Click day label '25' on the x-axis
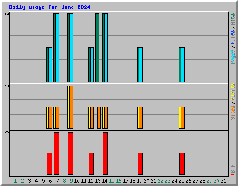Screen dimensions: 238x186 [181, 181]
